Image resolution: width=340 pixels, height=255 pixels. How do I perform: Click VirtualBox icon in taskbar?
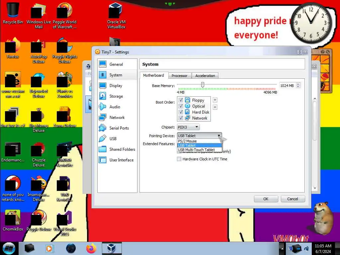pos(112,248)
